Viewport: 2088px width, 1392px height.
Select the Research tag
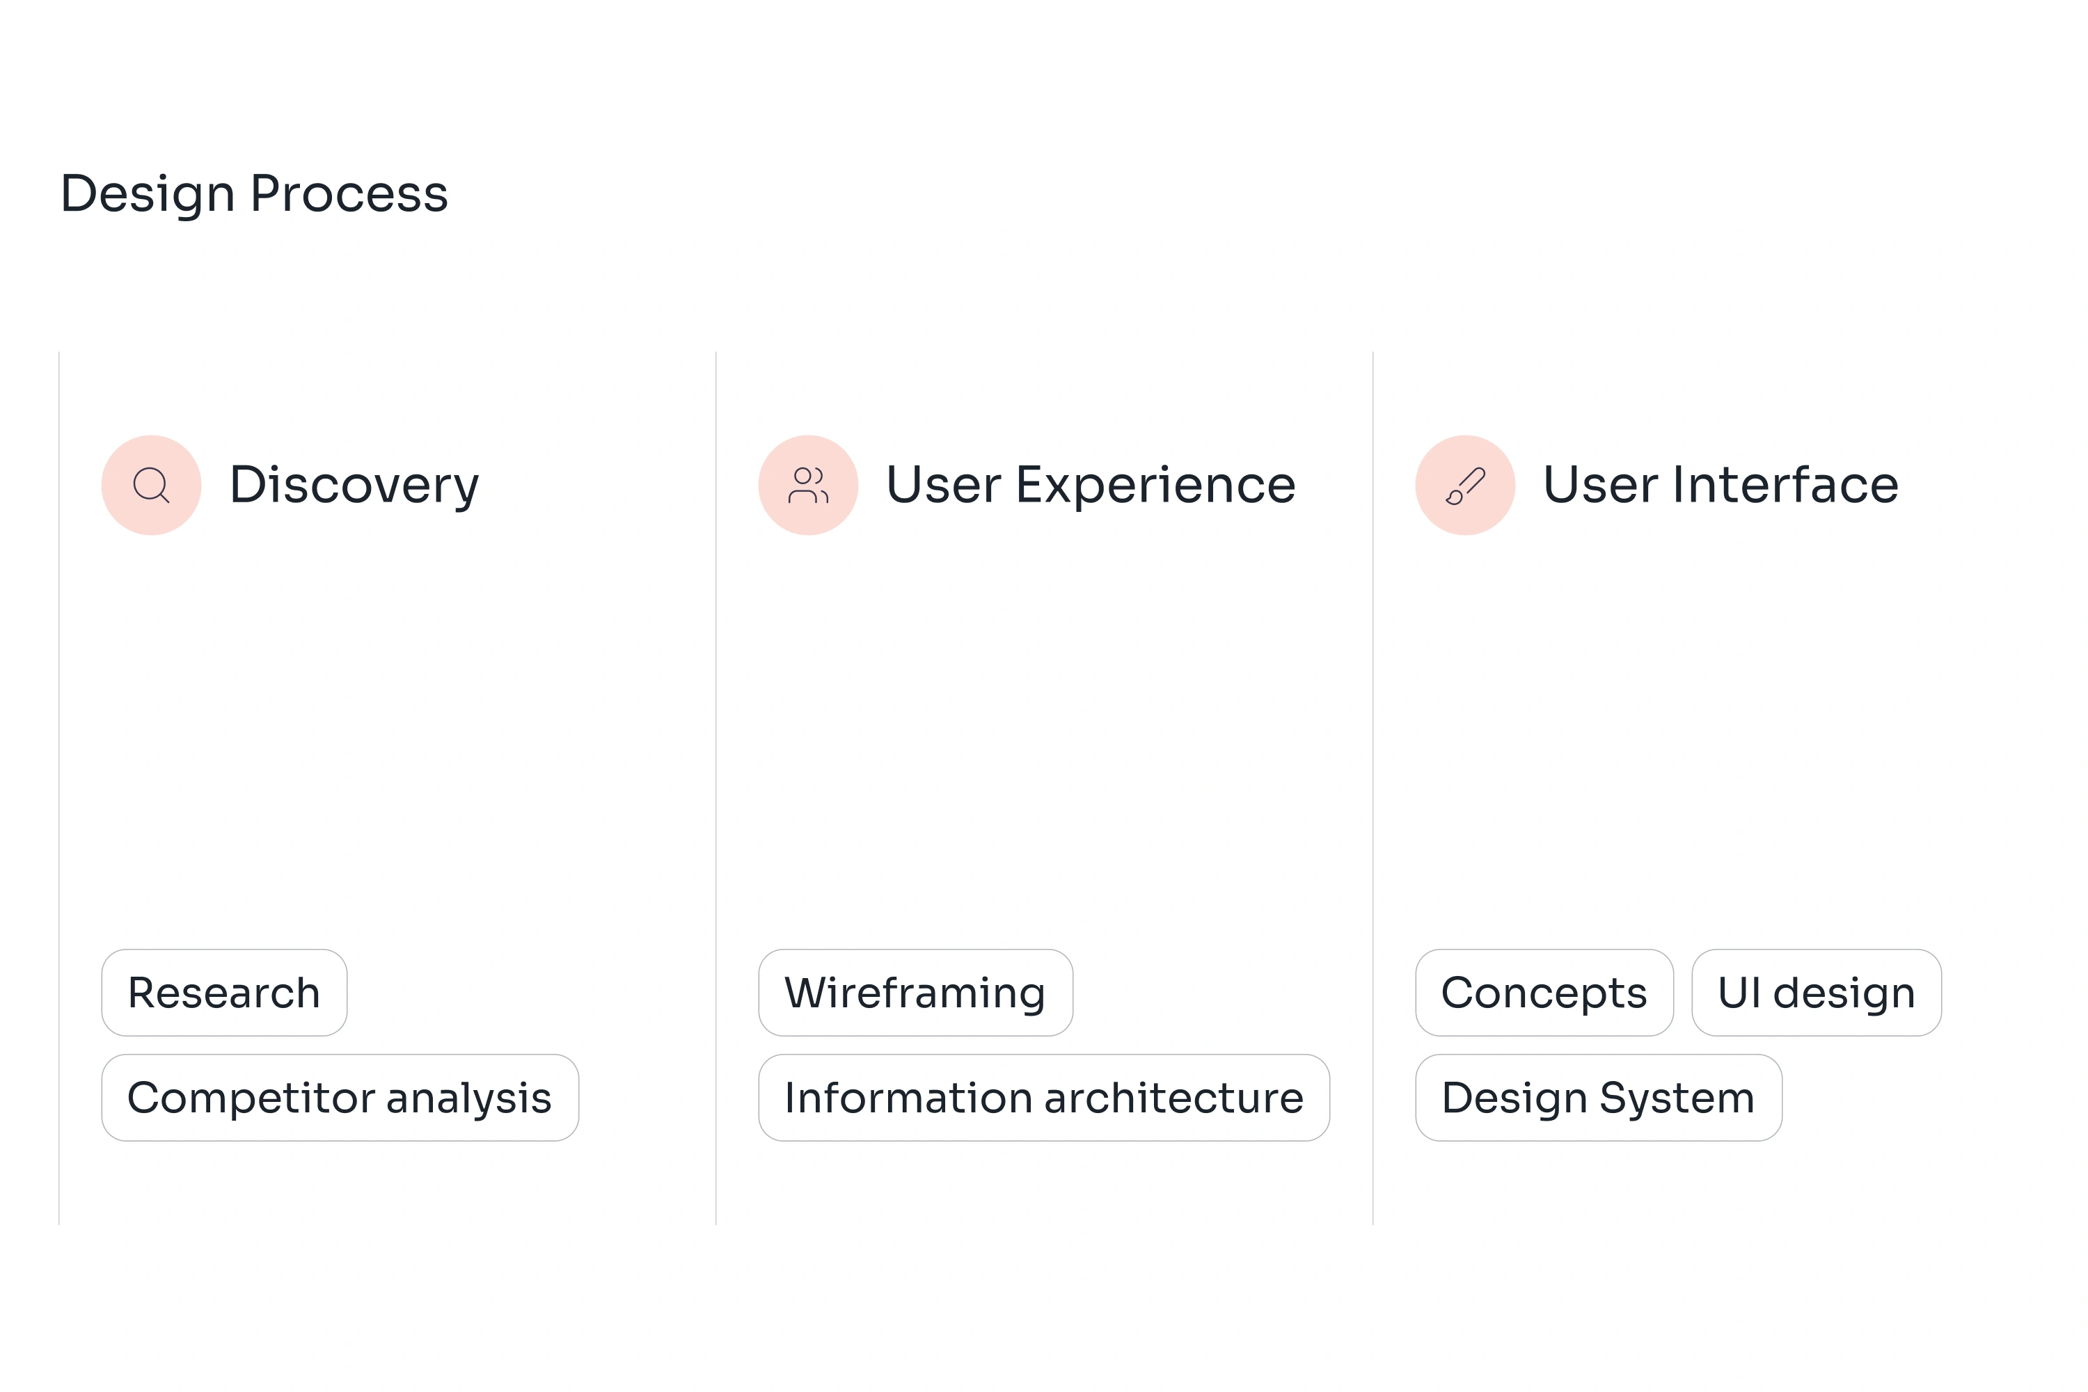[224, 993]
